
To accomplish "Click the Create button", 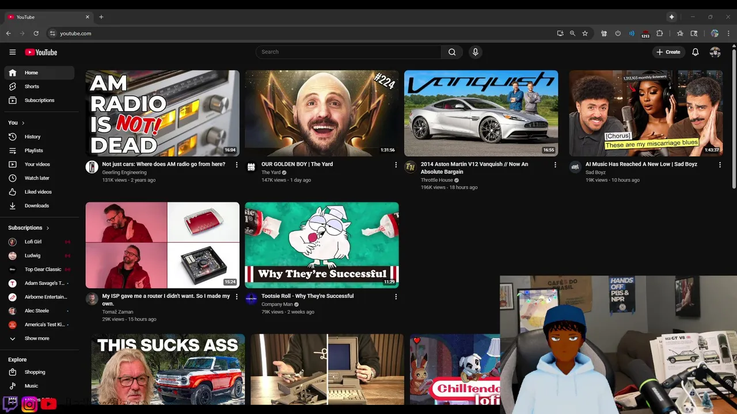I will 668,52.
